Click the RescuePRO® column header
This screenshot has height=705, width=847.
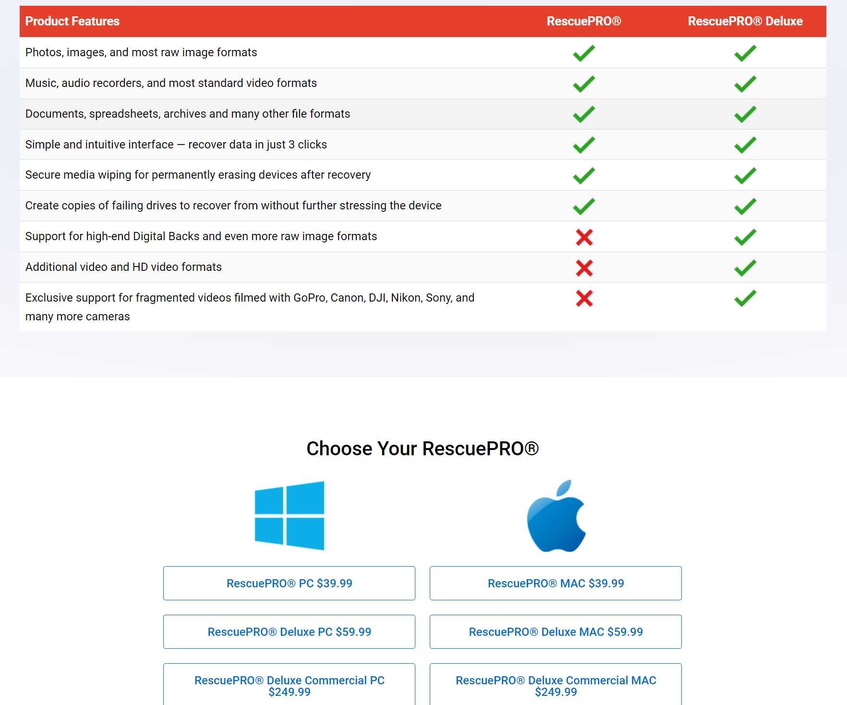click(x=584, y=21)
